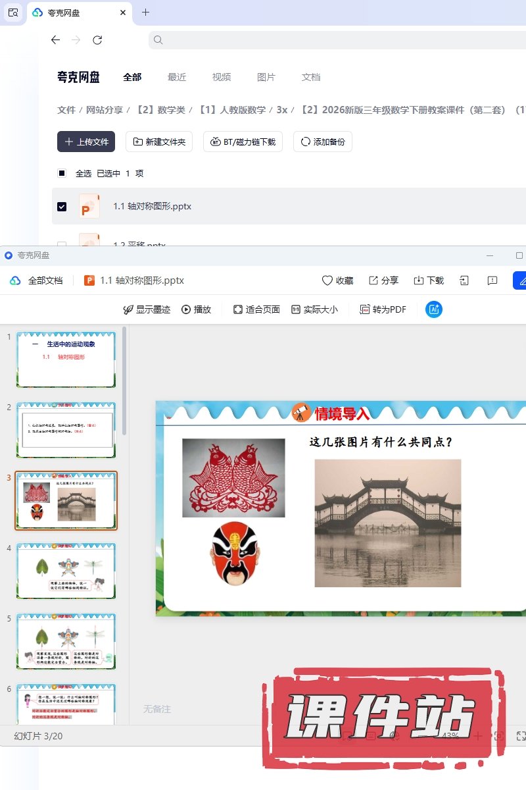526x790 pixels.
Task: Click the 上传文件 upload button
Action: pyautogui.click(x=86, y=142)
